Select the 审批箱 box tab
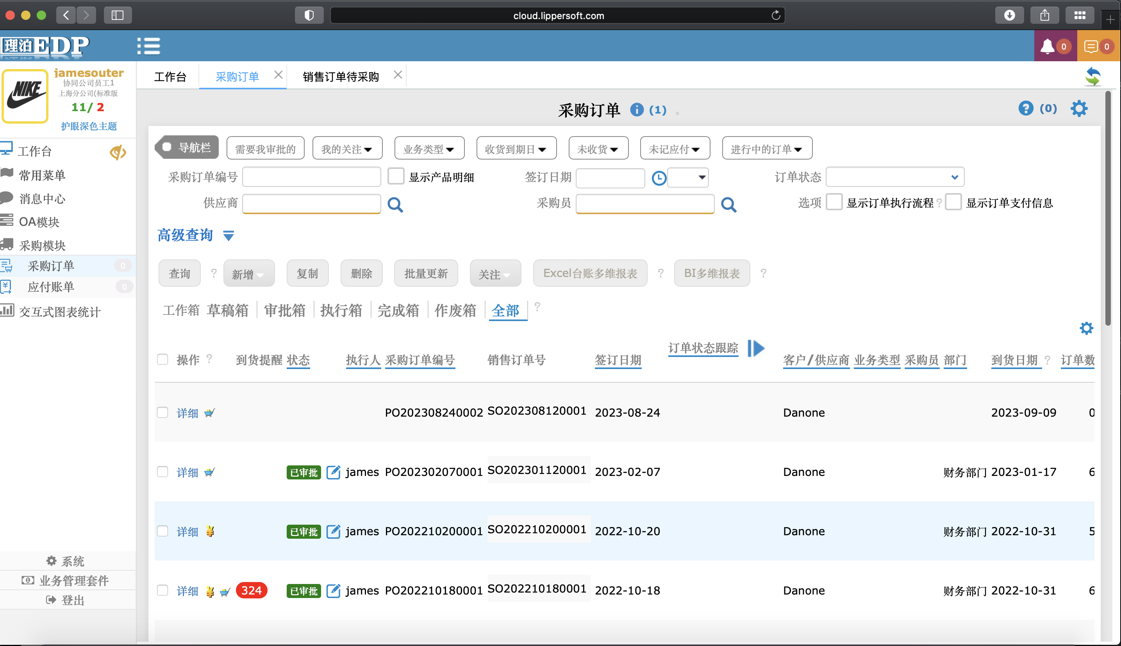 click(x=284, y=311)
